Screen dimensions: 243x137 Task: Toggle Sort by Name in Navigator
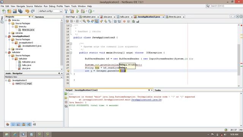point(35,124)
